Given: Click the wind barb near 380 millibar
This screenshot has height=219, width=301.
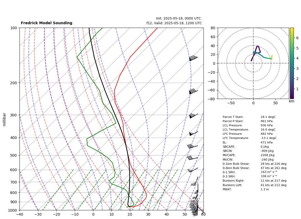Looking at the screenshot, I should pyautogui.click(x=193, y=133).
